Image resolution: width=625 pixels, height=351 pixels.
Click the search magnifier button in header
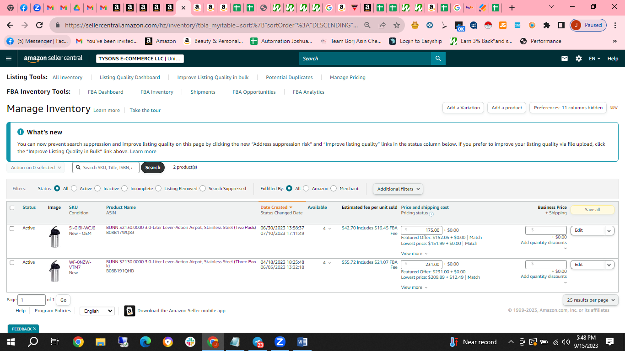(438, 58)
